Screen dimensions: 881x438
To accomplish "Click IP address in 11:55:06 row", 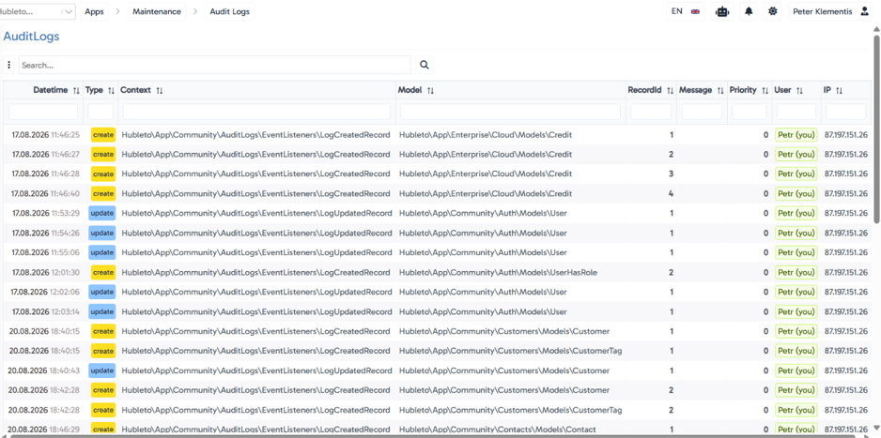I will [846, 252].
